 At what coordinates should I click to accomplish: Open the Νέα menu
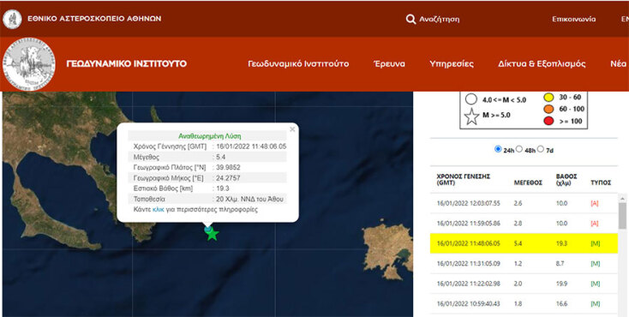(618, 63)
